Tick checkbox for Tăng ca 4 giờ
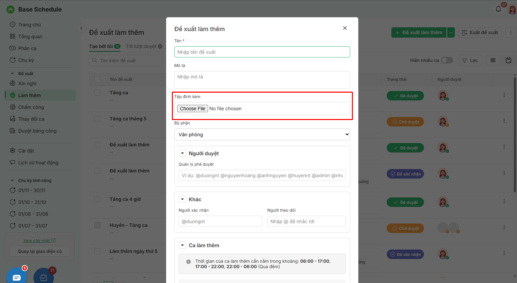 [x=97, y=199]
